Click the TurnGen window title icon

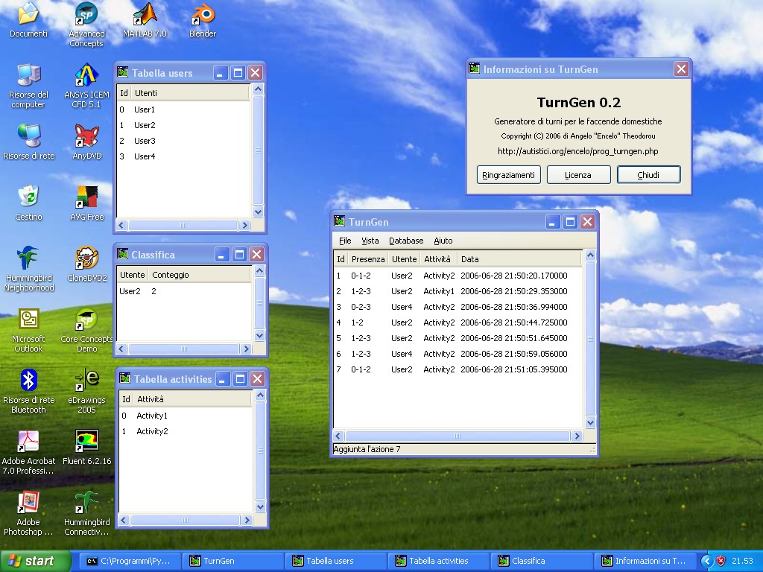[x=339, y=221]
